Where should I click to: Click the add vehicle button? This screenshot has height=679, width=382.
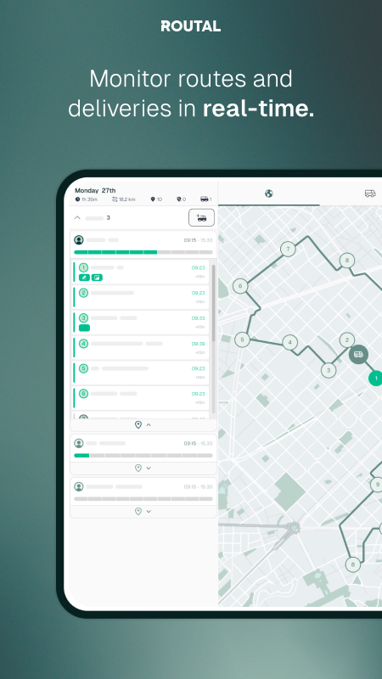pos(201,217)
